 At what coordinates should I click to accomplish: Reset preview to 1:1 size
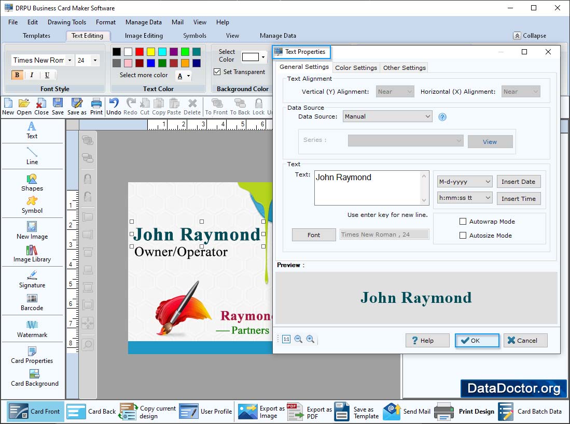[286, 339]
